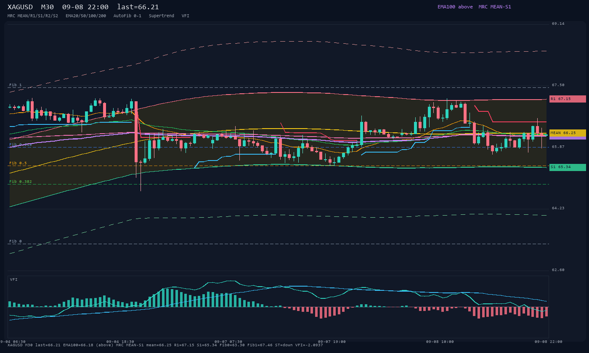
Task: Click the MRC MEAN/R1/S1/R2/S2 indicator legend
Action: click(x=33, y=16)
